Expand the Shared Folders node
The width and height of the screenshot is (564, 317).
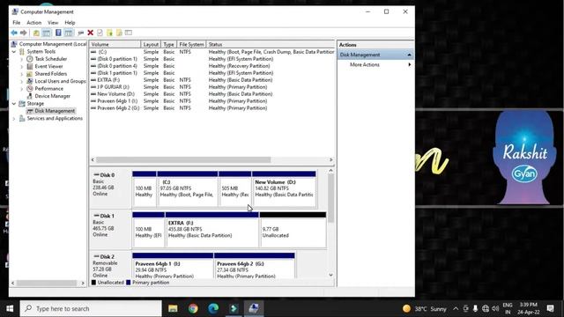(22, 74)
